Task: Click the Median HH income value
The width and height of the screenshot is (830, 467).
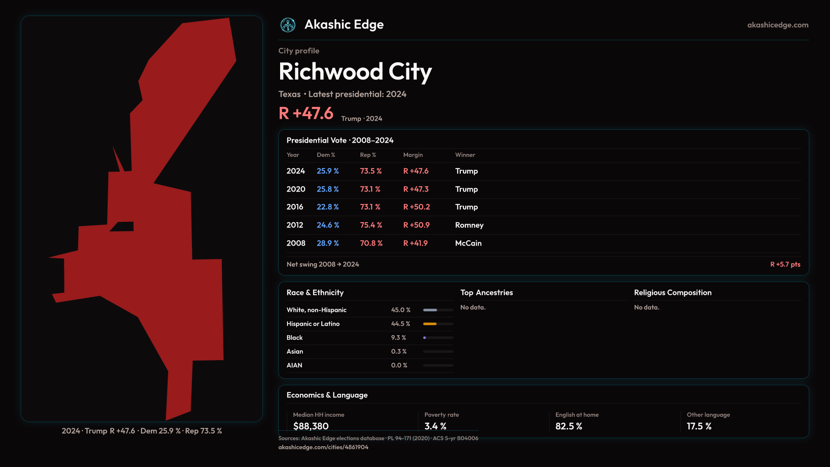Action: (x=311, y=426)
